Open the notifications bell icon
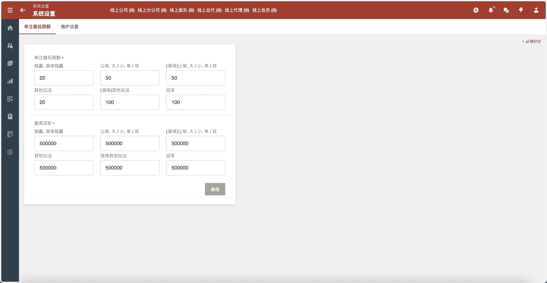This screenshot has height=283, width=547. click(491, 10)
